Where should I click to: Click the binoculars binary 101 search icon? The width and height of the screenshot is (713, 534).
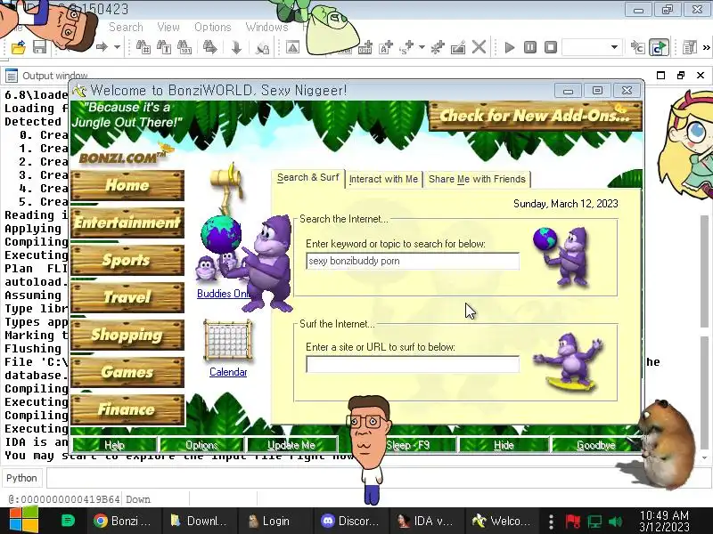click(x=184, y=47)
